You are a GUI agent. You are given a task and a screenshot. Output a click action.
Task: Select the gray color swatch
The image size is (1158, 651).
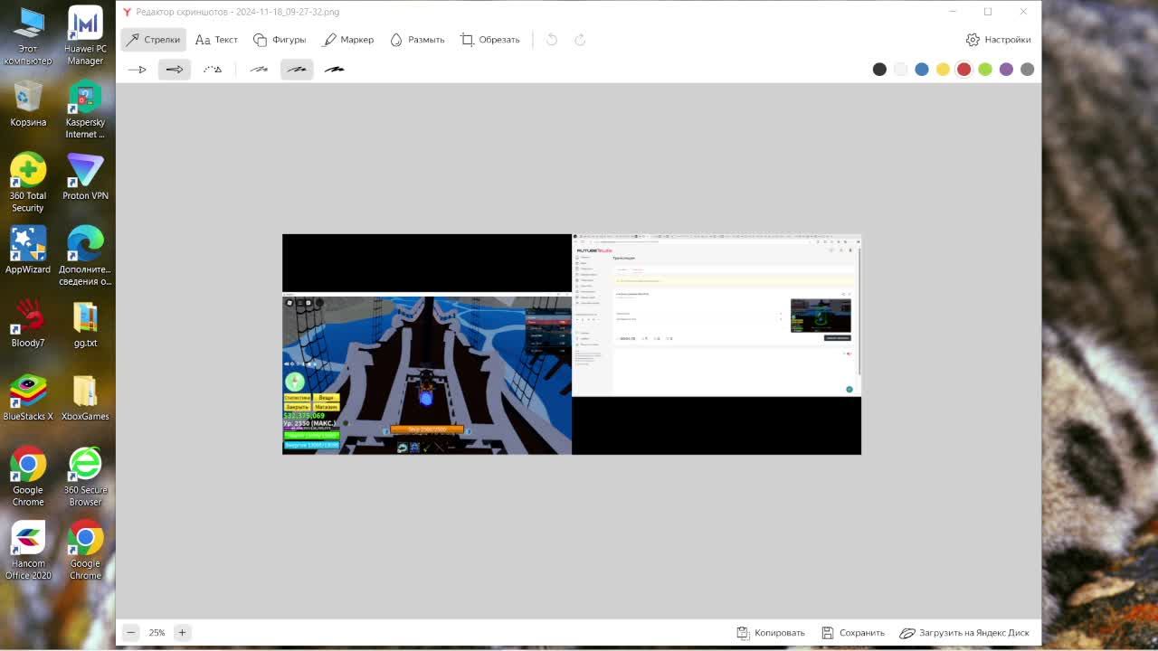pyautogui.click(x=1027, y=70)
